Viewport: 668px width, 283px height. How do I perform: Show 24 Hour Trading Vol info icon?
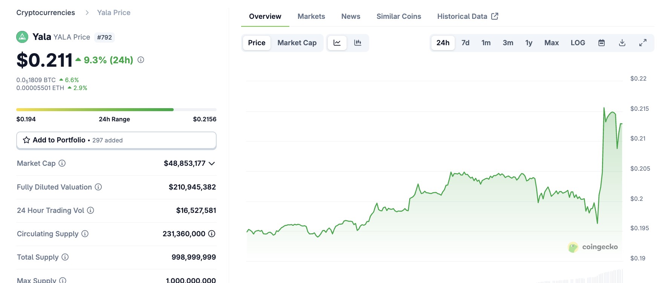point(90,210)
